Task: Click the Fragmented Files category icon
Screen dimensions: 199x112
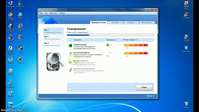Action: (70, 70)
